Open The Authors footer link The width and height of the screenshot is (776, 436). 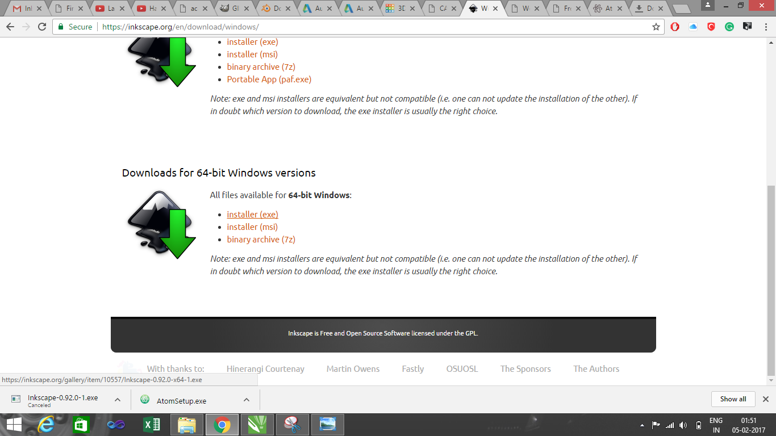click(x=596, y=369)
